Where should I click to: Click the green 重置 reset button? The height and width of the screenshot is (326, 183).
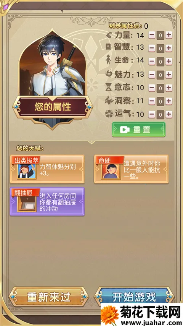[x=139, y=130]
